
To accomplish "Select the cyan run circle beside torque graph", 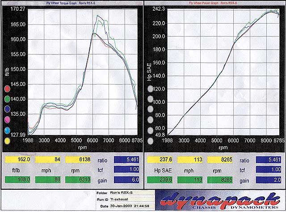I will tap(8, 130).
